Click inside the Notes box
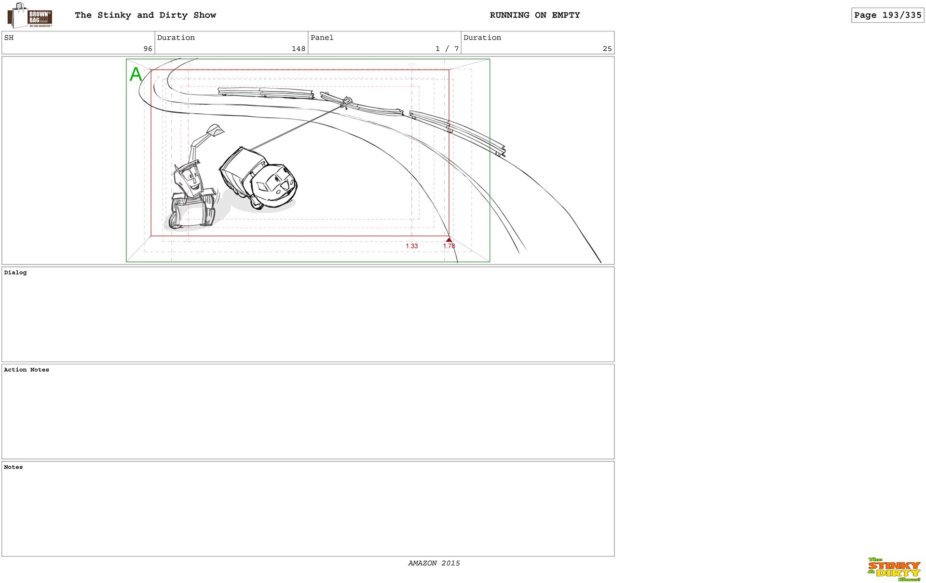Viewport: 926px width, 583px height. coord(308,509)
